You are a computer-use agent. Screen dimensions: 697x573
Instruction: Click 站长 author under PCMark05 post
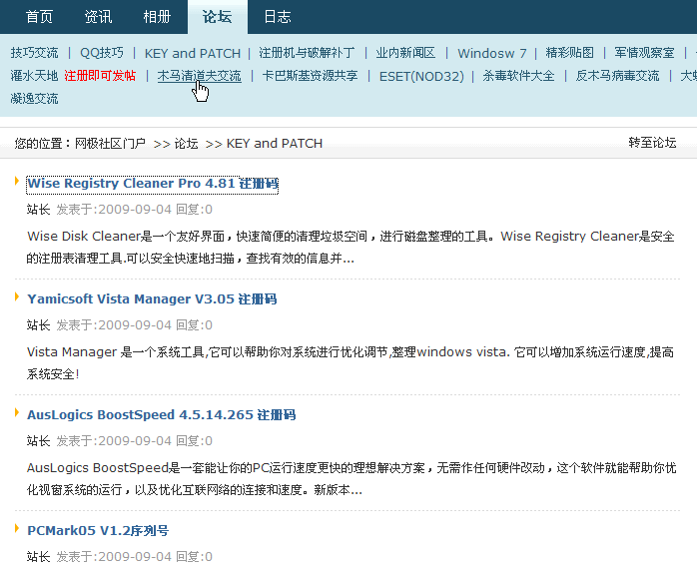(38, 557)
